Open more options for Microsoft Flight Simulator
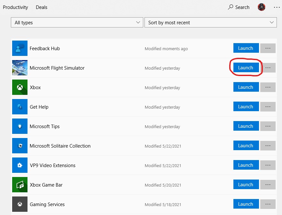Screen dimensions: 282x215 268,68
